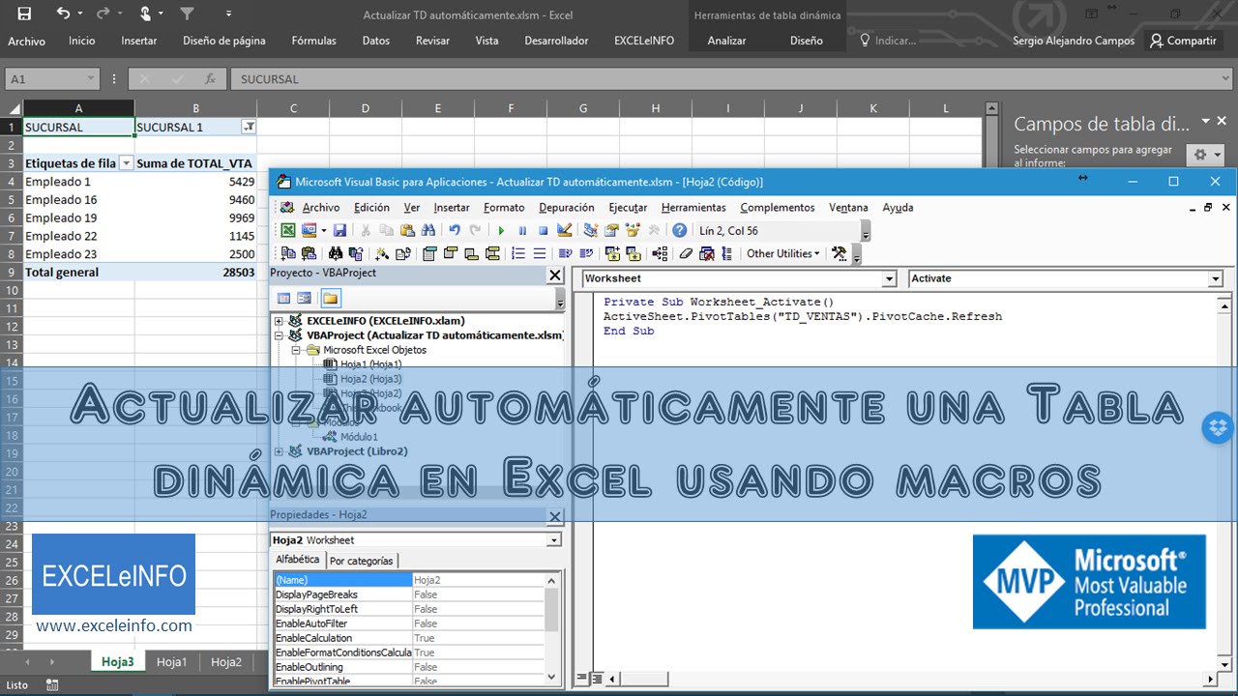Screen dimensions: 1238x696
Task: Click the Dropbox badge icon at the right edge
Action: [x=1218, y=427]
